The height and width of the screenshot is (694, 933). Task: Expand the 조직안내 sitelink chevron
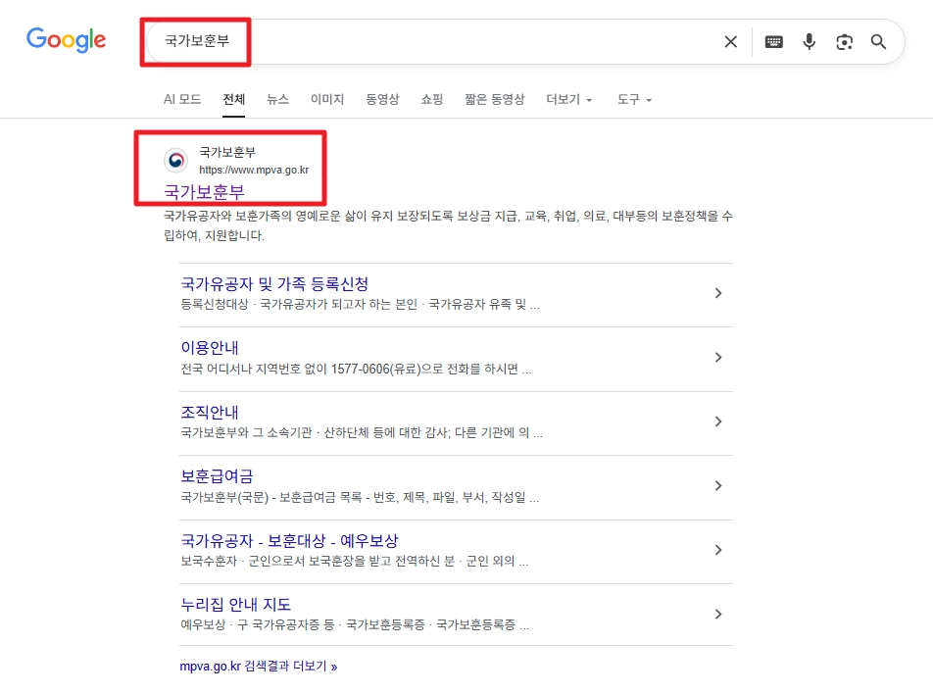pyautogui.click(x=718, y=421)
